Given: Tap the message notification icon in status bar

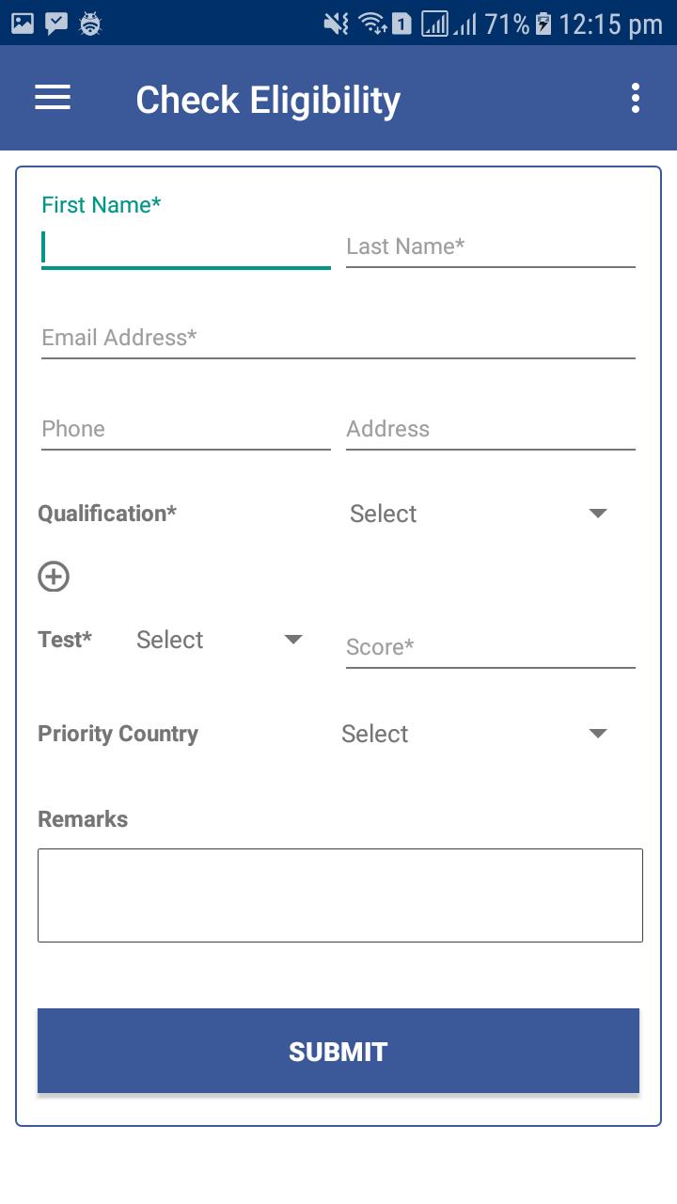Looking at the screenshot, I should [x=56, y=24].
